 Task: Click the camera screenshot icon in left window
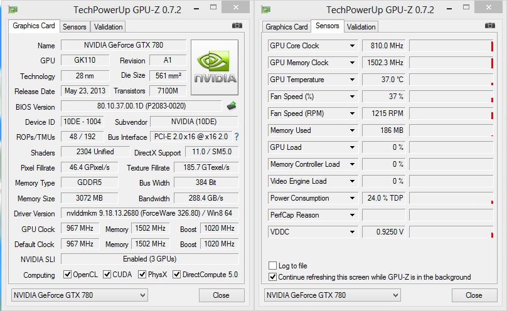(237, 26)
